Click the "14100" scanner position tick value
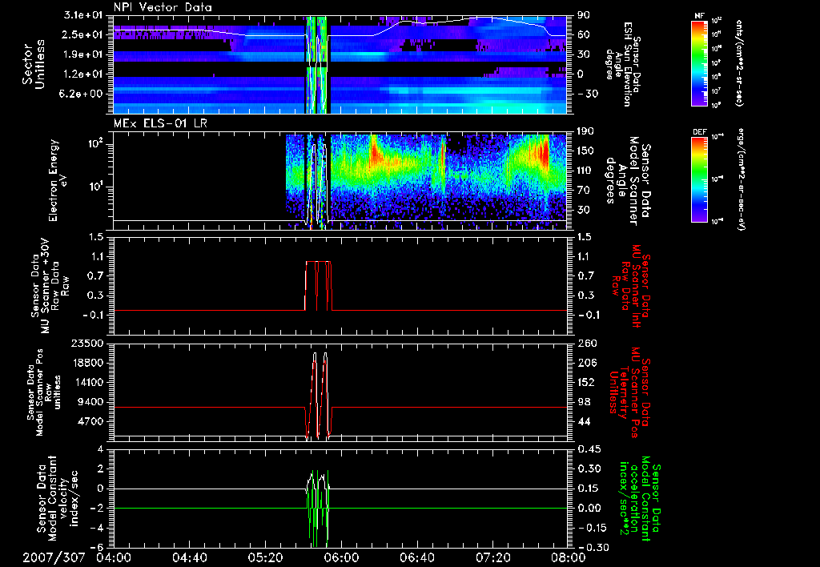 coord(87,382)
